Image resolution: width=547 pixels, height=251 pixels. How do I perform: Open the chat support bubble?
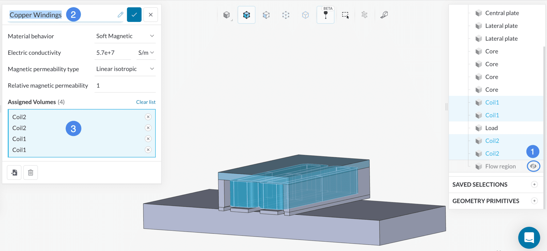point(529,238)
